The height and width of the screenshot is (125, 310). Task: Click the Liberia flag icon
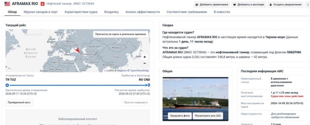(x=7, y=4)
